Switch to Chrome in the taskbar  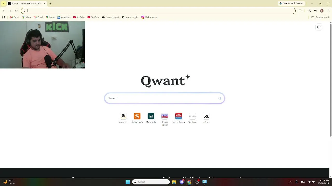point(189,182)
